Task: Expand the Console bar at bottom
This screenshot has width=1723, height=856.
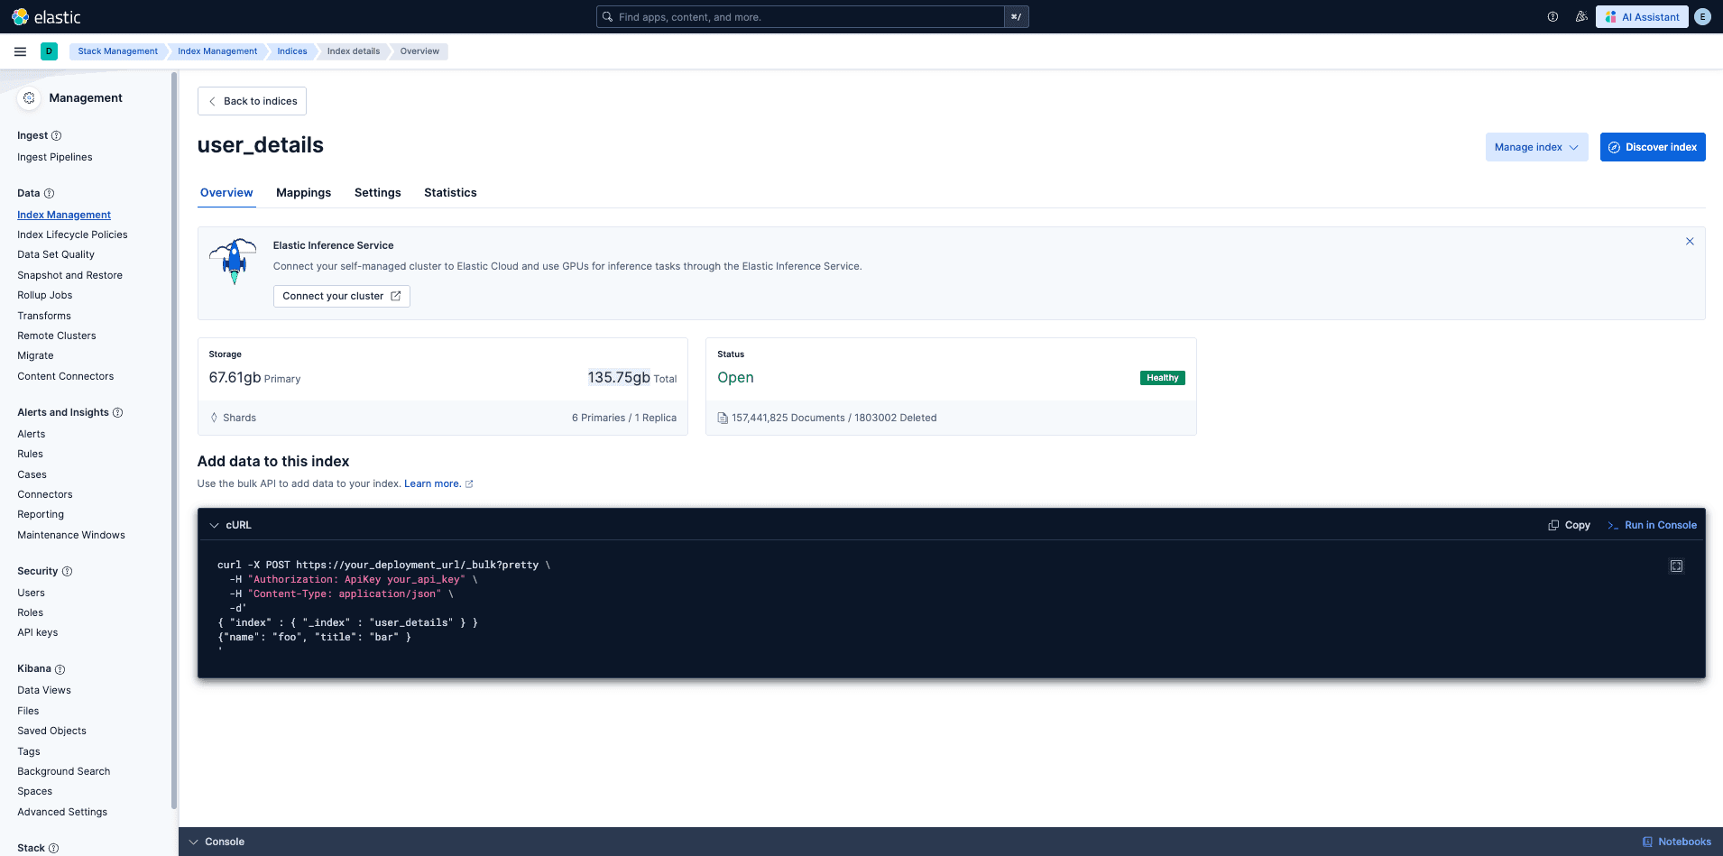Action: point(217,842)
